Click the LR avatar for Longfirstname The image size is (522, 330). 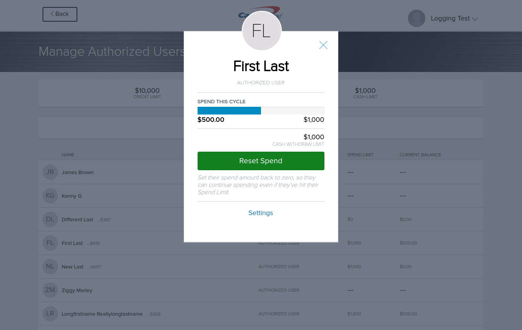point(50,314)
